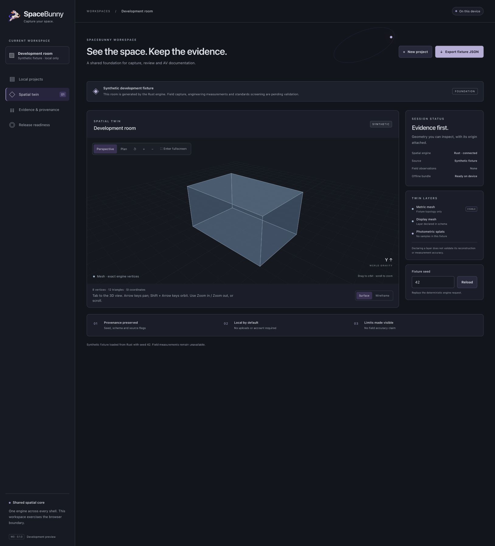Viewport: 495px width, 546px height.
Task: Click the Development room workspace hatch icon
Action: click(12, 55)
